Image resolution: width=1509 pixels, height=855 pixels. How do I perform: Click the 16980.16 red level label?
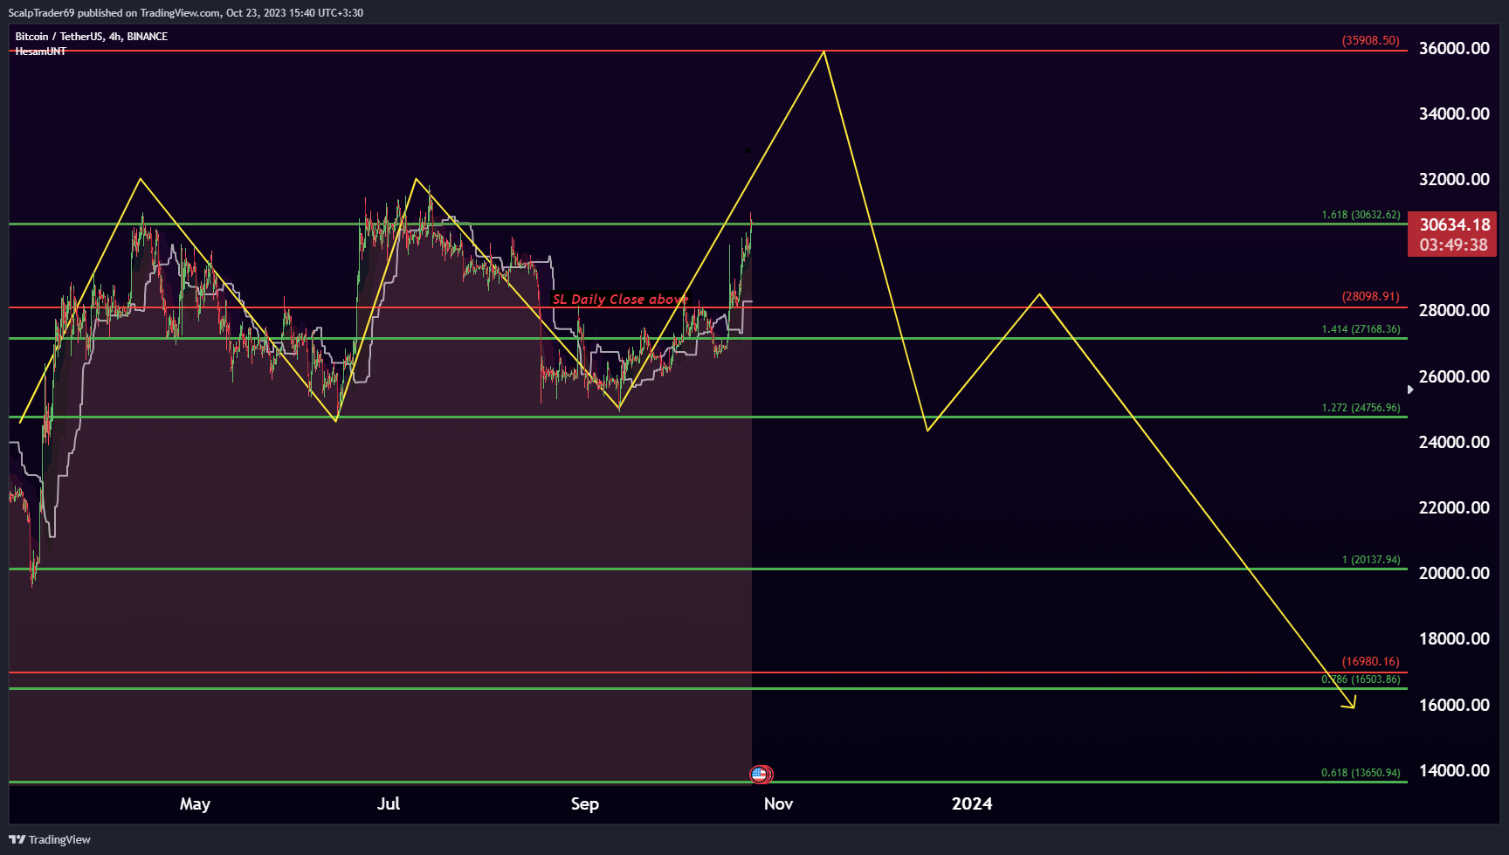[x=1371, y=662]
